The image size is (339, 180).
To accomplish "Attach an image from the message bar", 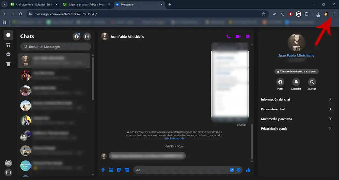I will [111, 170].
